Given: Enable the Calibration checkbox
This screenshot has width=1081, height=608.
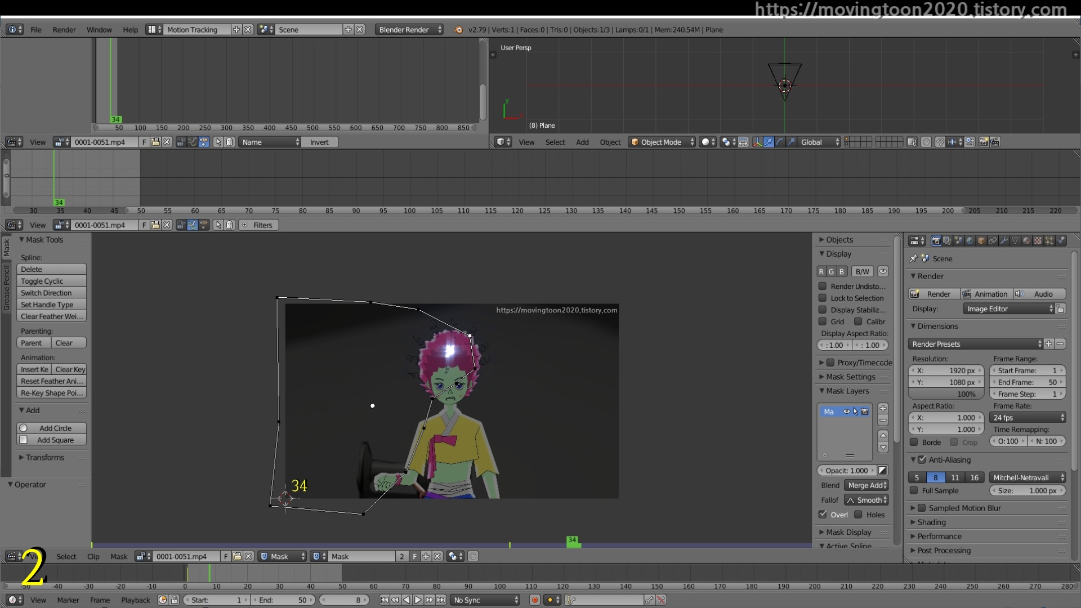Looking at the screenshot, I should pos(858,321).
